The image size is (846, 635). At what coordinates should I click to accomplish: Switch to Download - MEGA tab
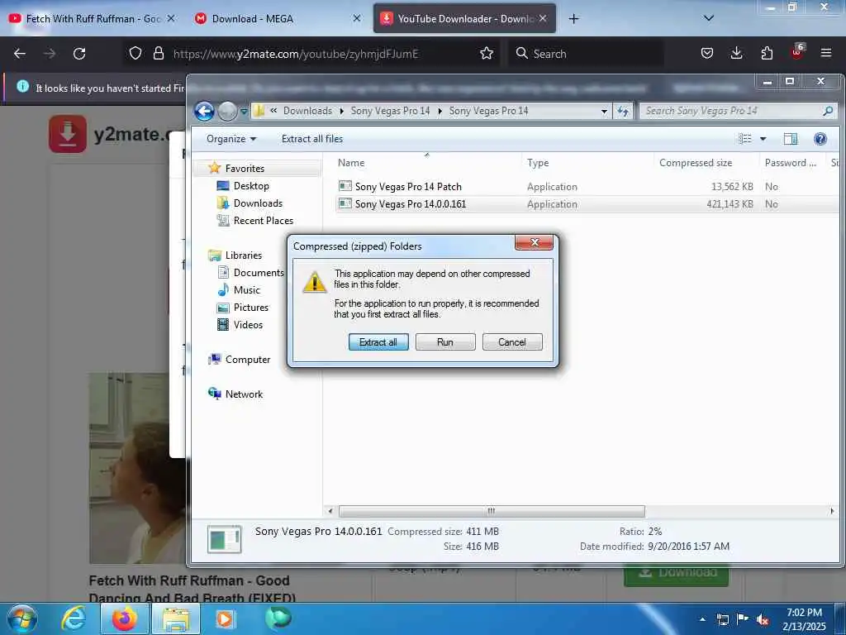click(276, 18)
